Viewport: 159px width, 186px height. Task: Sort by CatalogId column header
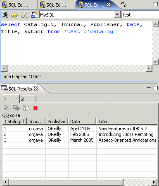pos(14,122)
